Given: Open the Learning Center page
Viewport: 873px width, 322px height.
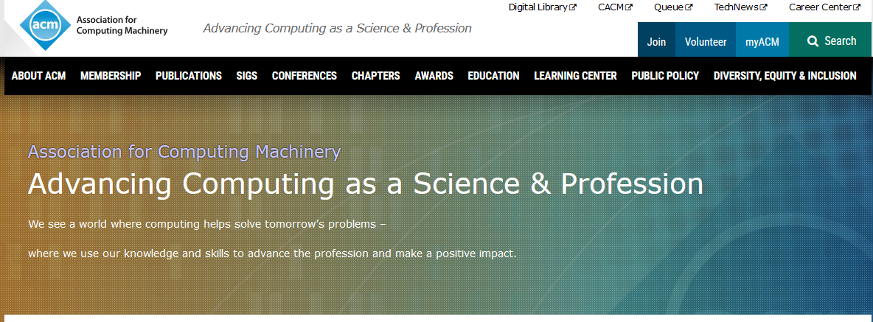Looking at the screenshot, I should [575, 76].
